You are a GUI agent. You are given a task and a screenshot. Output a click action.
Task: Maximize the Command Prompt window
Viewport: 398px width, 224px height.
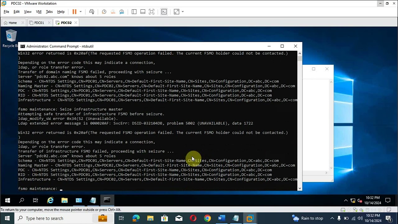coord(282,46)
